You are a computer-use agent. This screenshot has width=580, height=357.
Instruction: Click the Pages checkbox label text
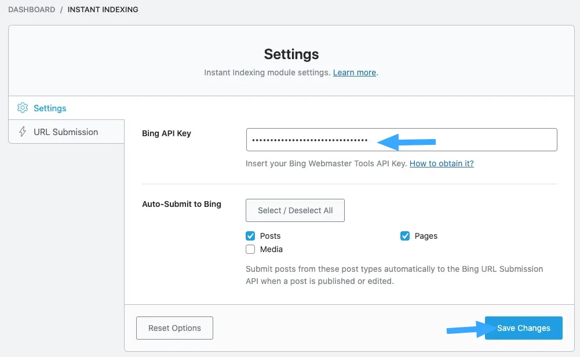click(x=426, y=236)
